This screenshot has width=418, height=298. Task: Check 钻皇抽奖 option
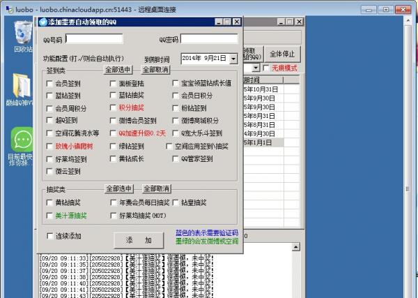click(176, 202)
